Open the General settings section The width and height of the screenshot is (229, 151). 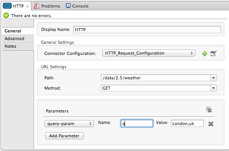pyautogui.click(x=18, y=31)
